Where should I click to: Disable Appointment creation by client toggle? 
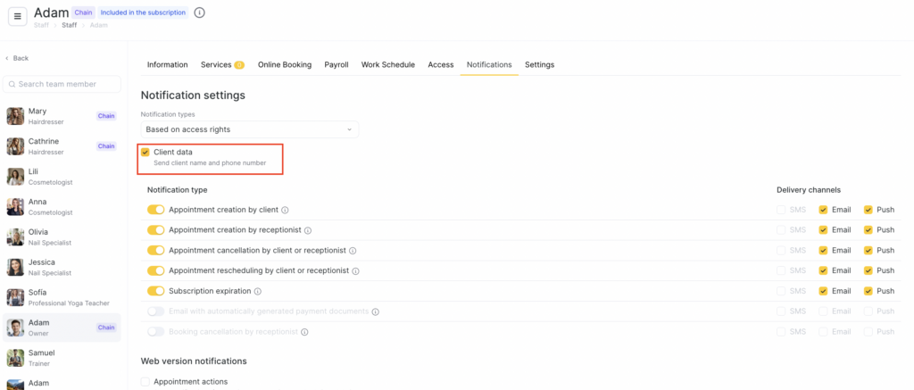156,210
